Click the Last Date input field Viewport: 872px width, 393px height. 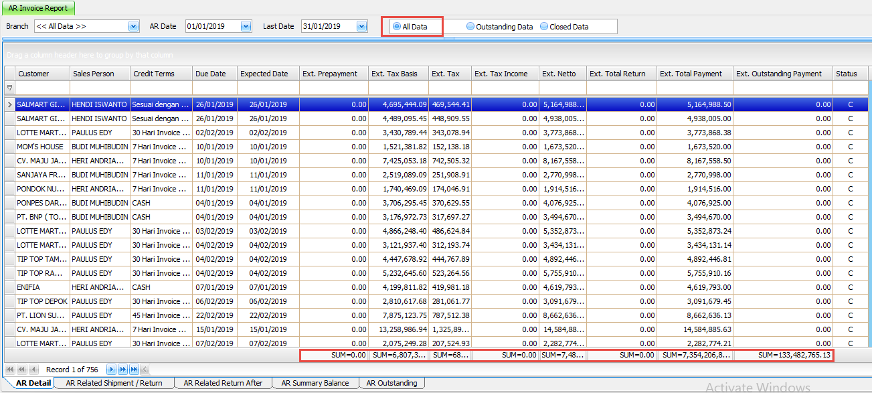click(329, 26)
